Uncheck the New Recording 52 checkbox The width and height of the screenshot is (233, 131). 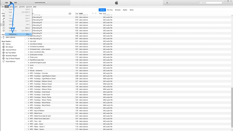click(x=28, y=39)
